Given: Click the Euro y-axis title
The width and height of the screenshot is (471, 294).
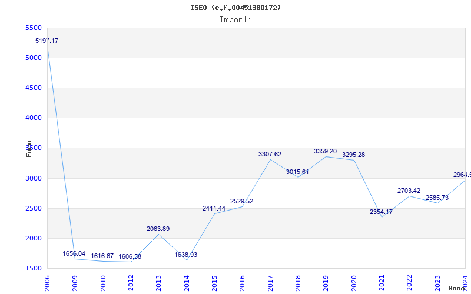Looking at the screenshot, I should click(29, 149).
